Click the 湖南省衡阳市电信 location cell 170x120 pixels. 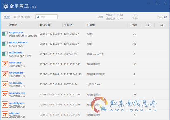tap(95, 74)
